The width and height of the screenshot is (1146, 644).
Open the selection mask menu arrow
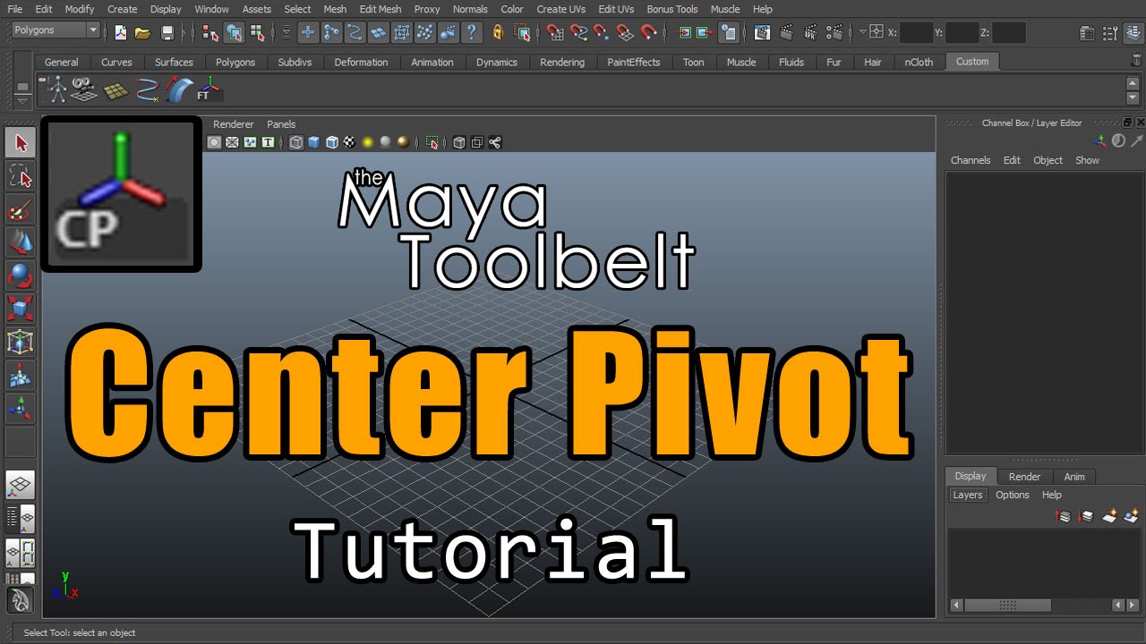coord(286,32)
